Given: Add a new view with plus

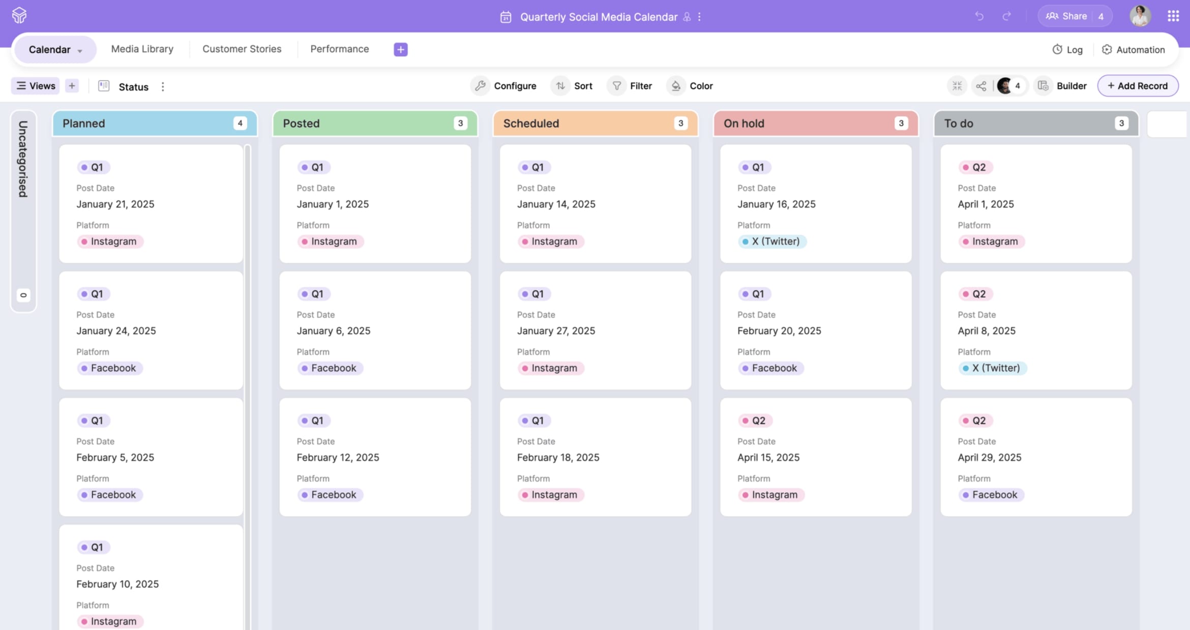Looking at the screenshot, I should coord(72,86).
